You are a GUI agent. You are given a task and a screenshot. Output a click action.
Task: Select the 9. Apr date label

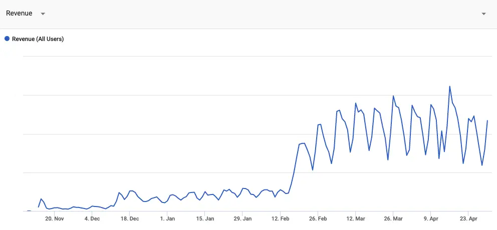pos(430,218)
